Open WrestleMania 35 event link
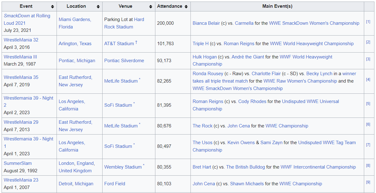The height and width of the screenshot is (193, 376). (21, 77)
